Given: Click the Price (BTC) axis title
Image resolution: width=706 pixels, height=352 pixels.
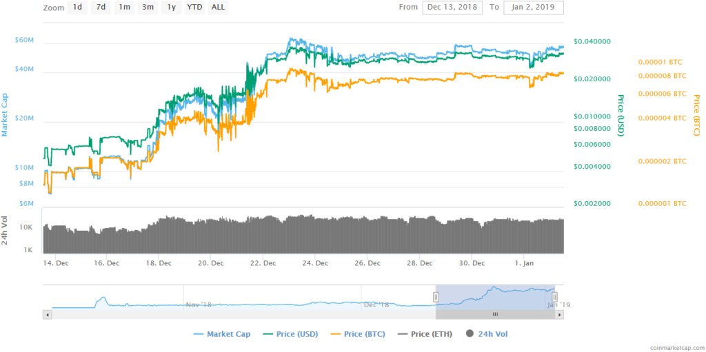Looking at the screenshot, I should 696,115.
